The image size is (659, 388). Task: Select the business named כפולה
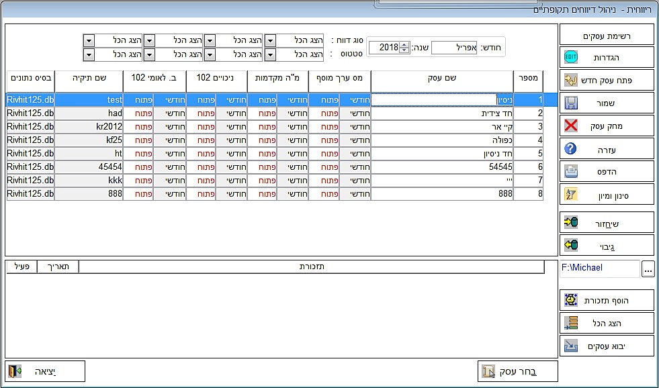tap(442, 140)
